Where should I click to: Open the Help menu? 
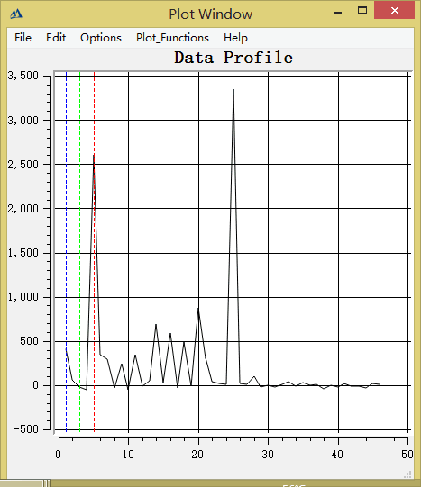[x=235, y=38]
